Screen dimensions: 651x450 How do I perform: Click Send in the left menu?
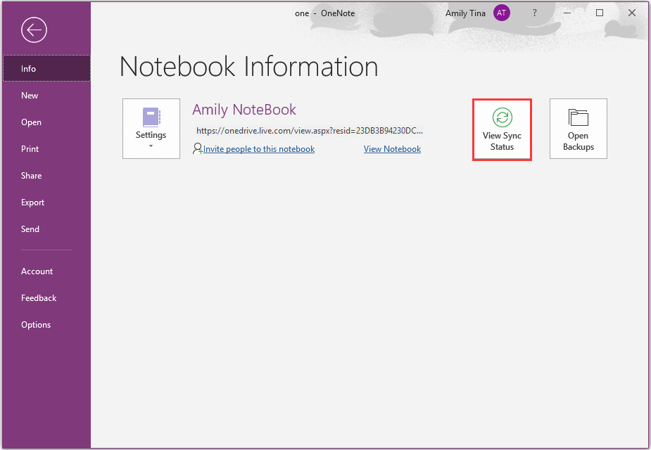point(30,229)
